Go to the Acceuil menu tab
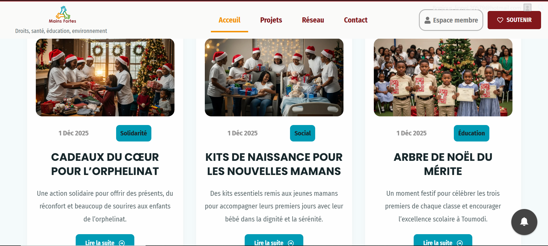The height and width of the screenshot is (246, 548). pos(229,20)
